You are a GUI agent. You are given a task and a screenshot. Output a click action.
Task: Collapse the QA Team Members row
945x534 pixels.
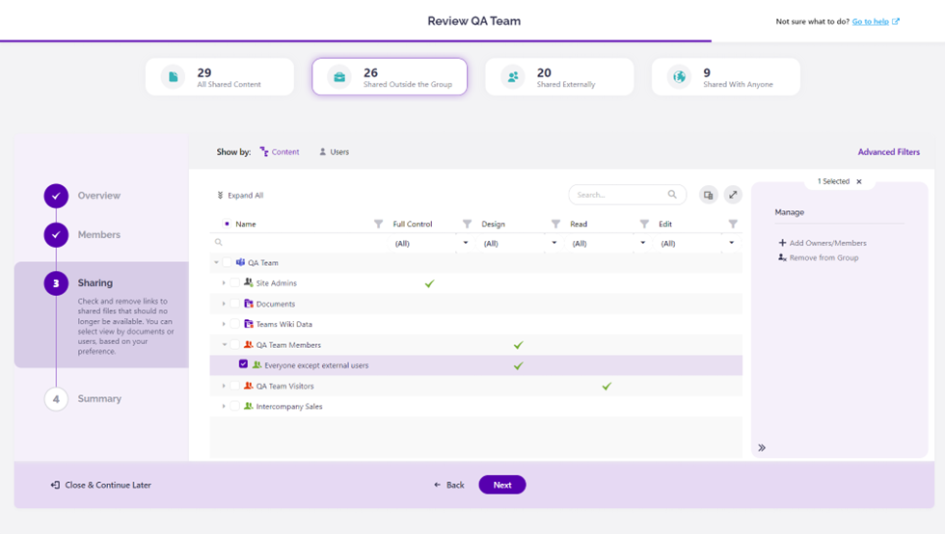[224, 345]
